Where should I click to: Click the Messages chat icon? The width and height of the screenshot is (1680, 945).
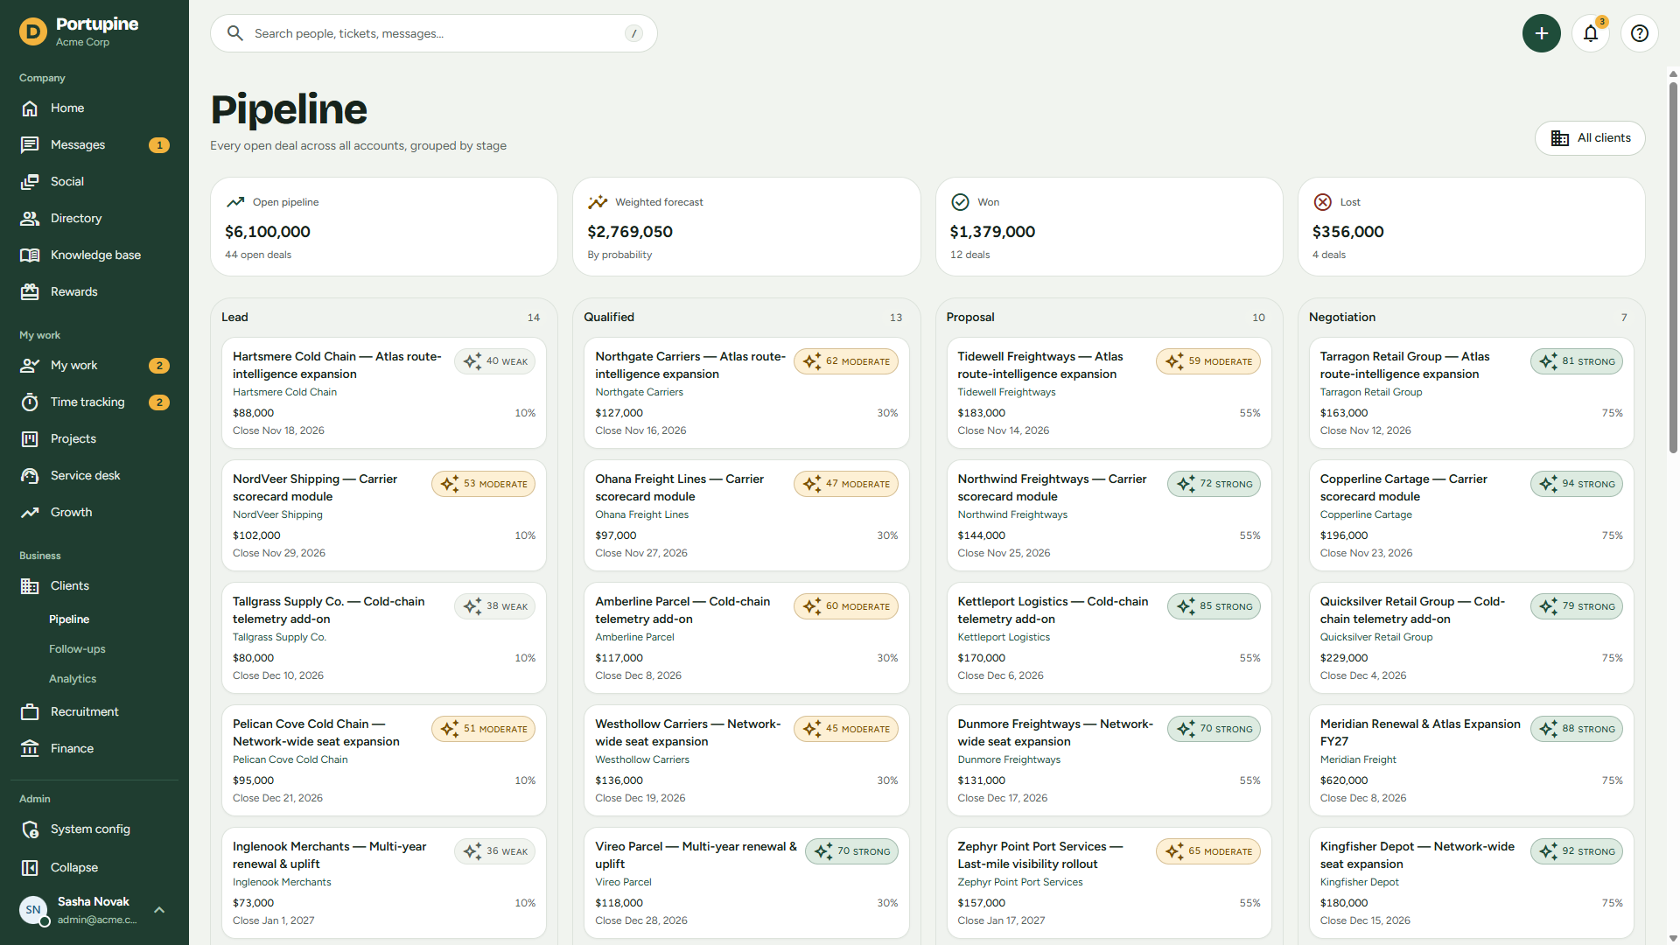pos(30,145)
